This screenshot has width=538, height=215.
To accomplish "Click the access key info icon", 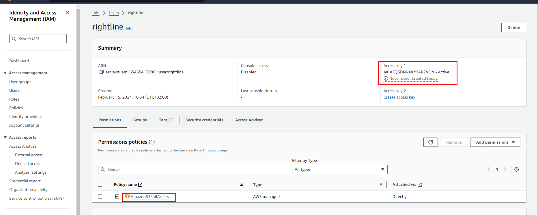I will point(386,78).
